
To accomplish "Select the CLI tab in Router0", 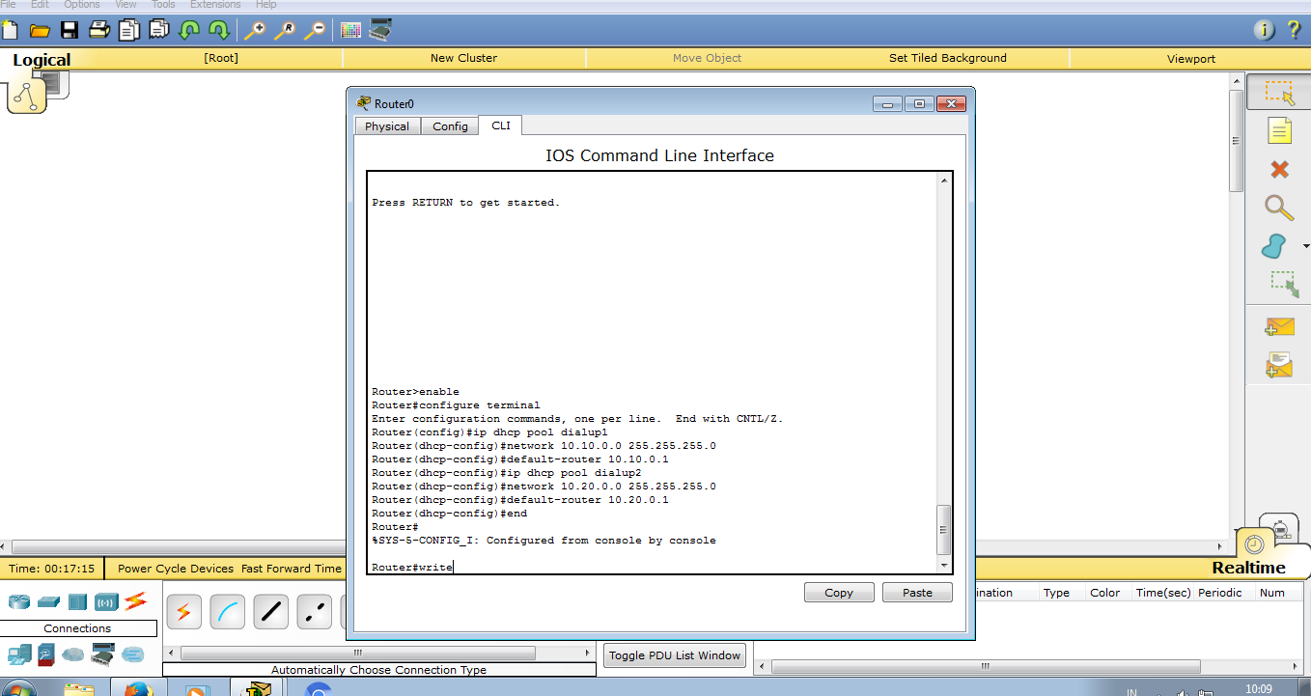I will [x=500, y=125].
